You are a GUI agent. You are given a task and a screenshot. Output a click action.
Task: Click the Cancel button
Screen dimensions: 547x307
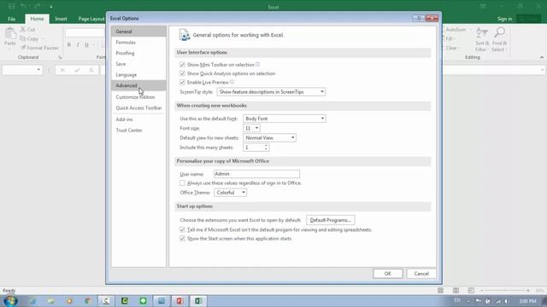pyautogui.click(x=421, y=274)
